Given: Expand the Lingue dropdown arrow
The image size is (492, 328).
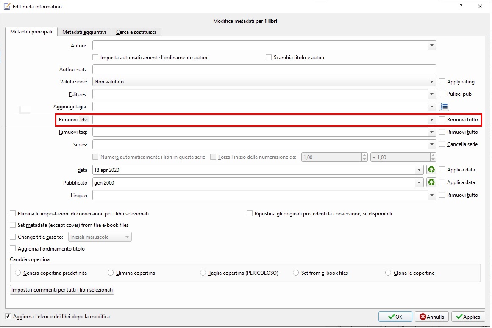Looking at the screenshot, I should (432, 195).
